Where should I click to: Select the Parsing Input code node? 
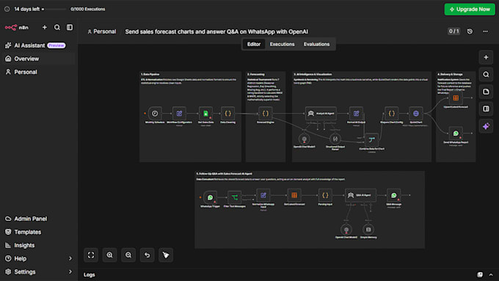coord(325,195)
